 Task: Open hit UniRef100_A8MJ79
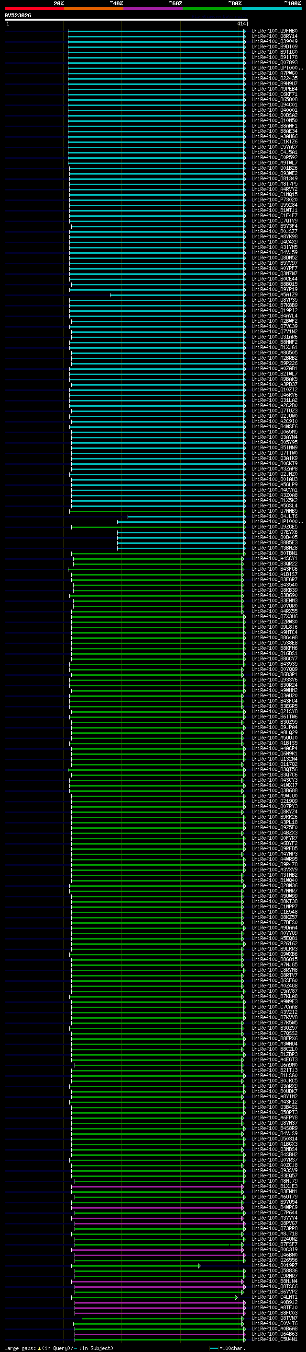click(274, 1181)
